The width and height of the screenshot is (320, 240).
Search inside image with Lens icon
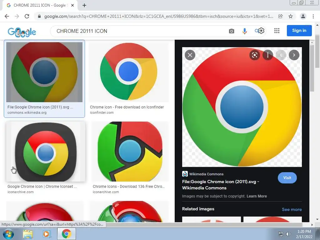click(x=254, y=55)
